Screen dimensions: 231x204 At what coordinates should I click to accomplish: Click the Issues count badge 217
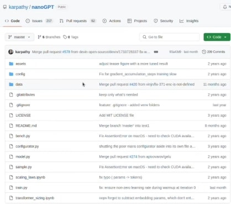pyautogui.click(x=49, y=21)
